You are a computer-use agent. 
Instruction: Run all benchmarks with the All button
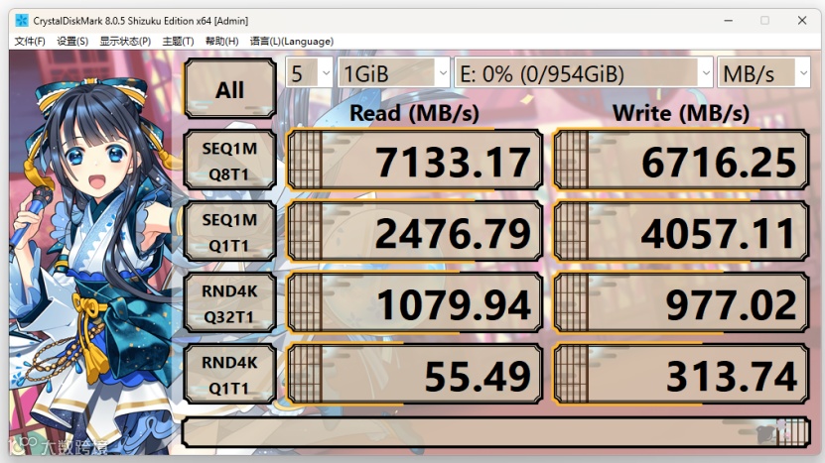230,88
